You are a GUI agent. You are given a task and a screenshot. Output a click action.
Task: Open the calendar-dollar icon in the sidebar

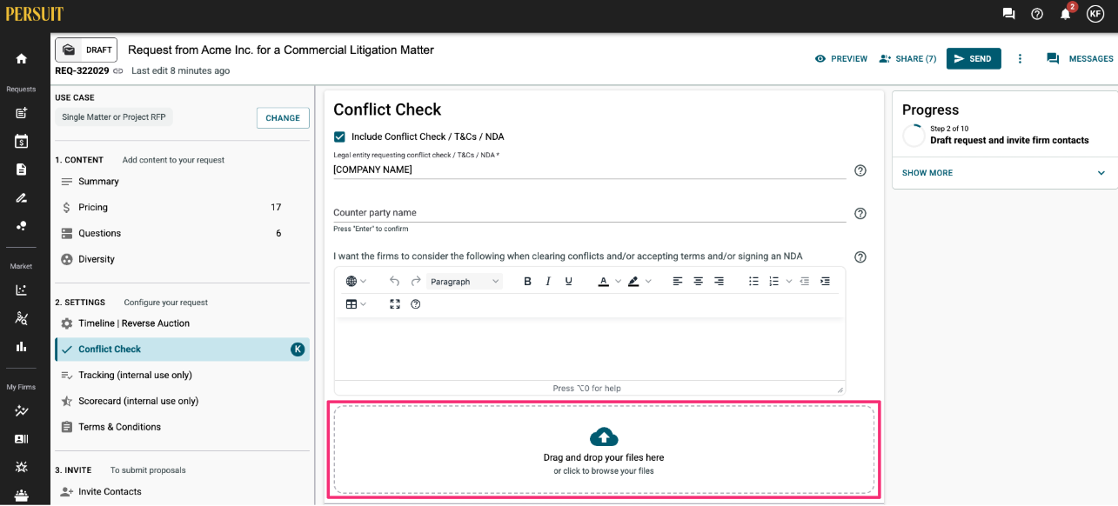(22, 141)
